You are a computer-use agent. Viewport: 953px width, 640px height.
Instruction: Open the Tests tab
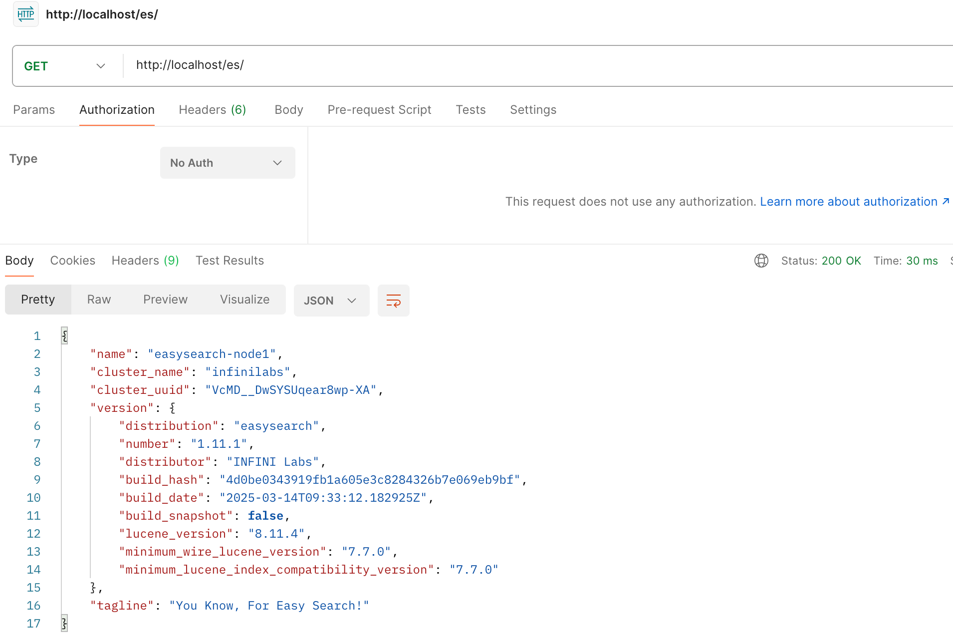point(471,110)
